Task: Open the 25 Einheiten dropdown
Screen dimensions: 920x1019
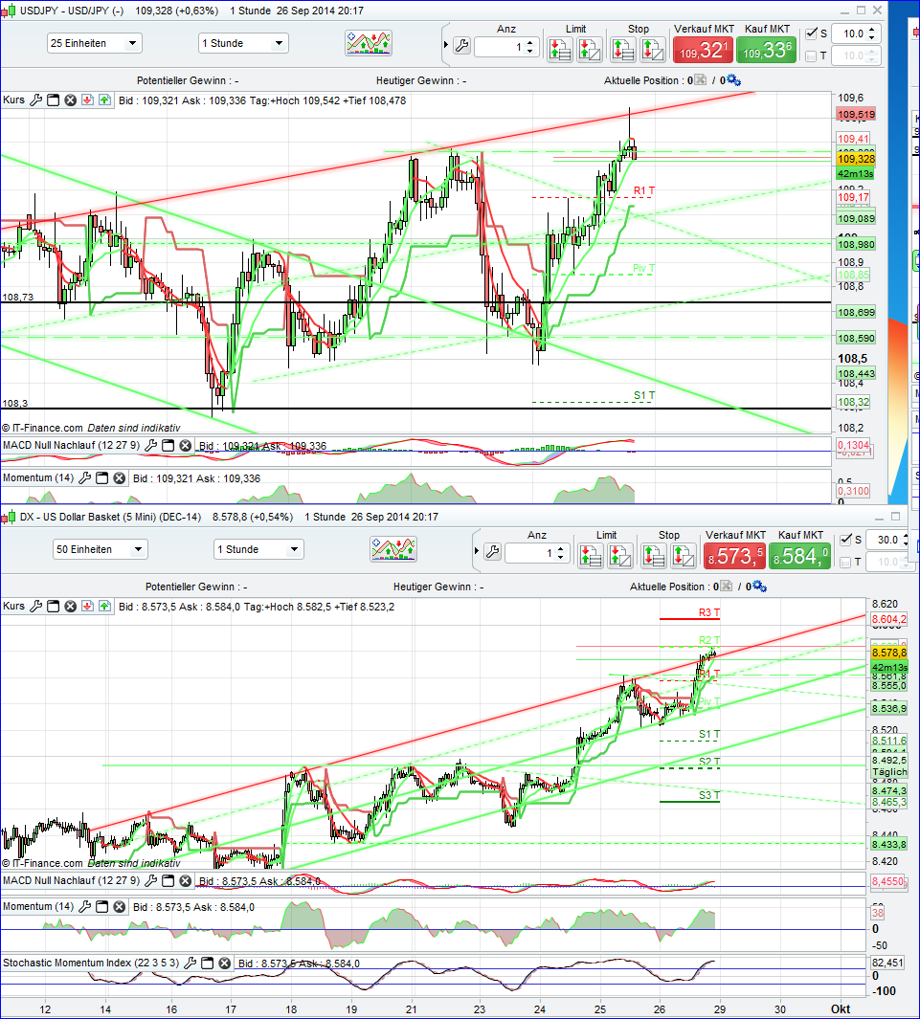Action: [x=94, y=42]
